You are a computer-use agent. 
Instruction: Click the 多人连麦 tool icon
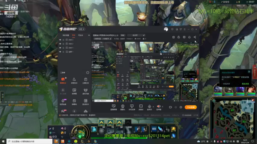(x=63, y=92)
